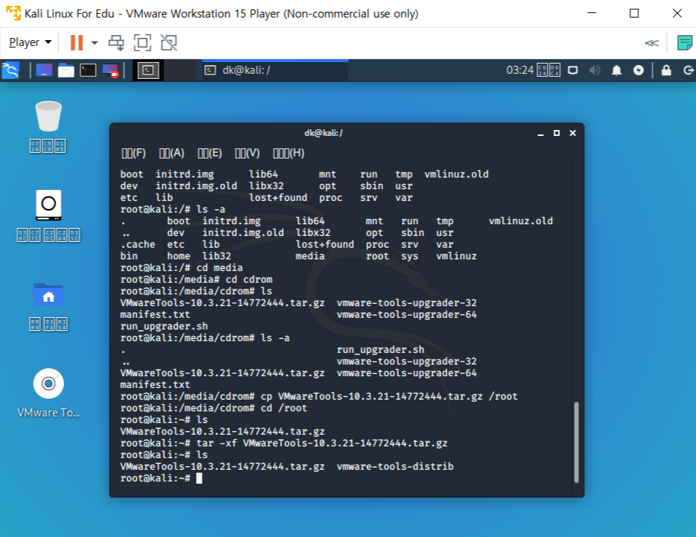Enter full screen mode in VMware
696x537 pixels.
[x=143, y=42]
